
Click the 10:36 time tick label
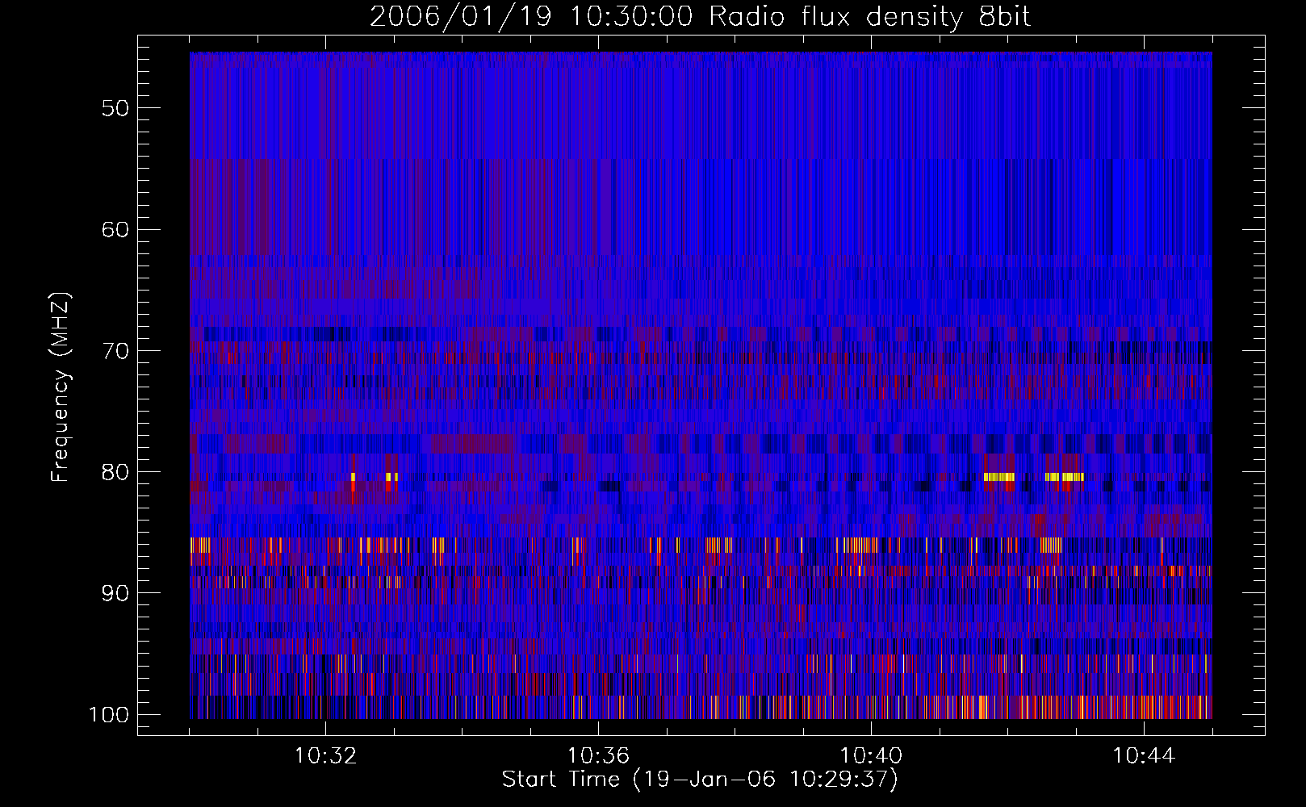598,756
